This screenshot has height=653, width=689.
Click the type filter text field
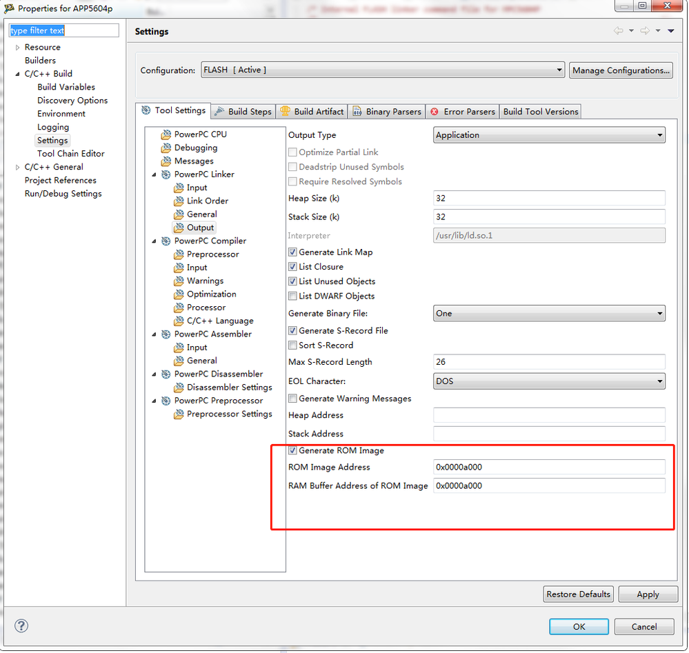(x=63, y=30)
